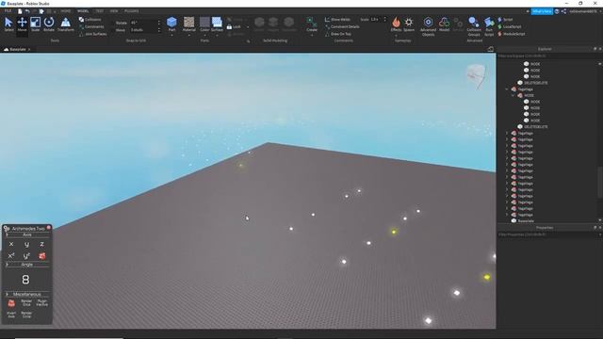Viewport: 603px width, 339px height.
Task: Insert a new Script
Action: [505, 19]
